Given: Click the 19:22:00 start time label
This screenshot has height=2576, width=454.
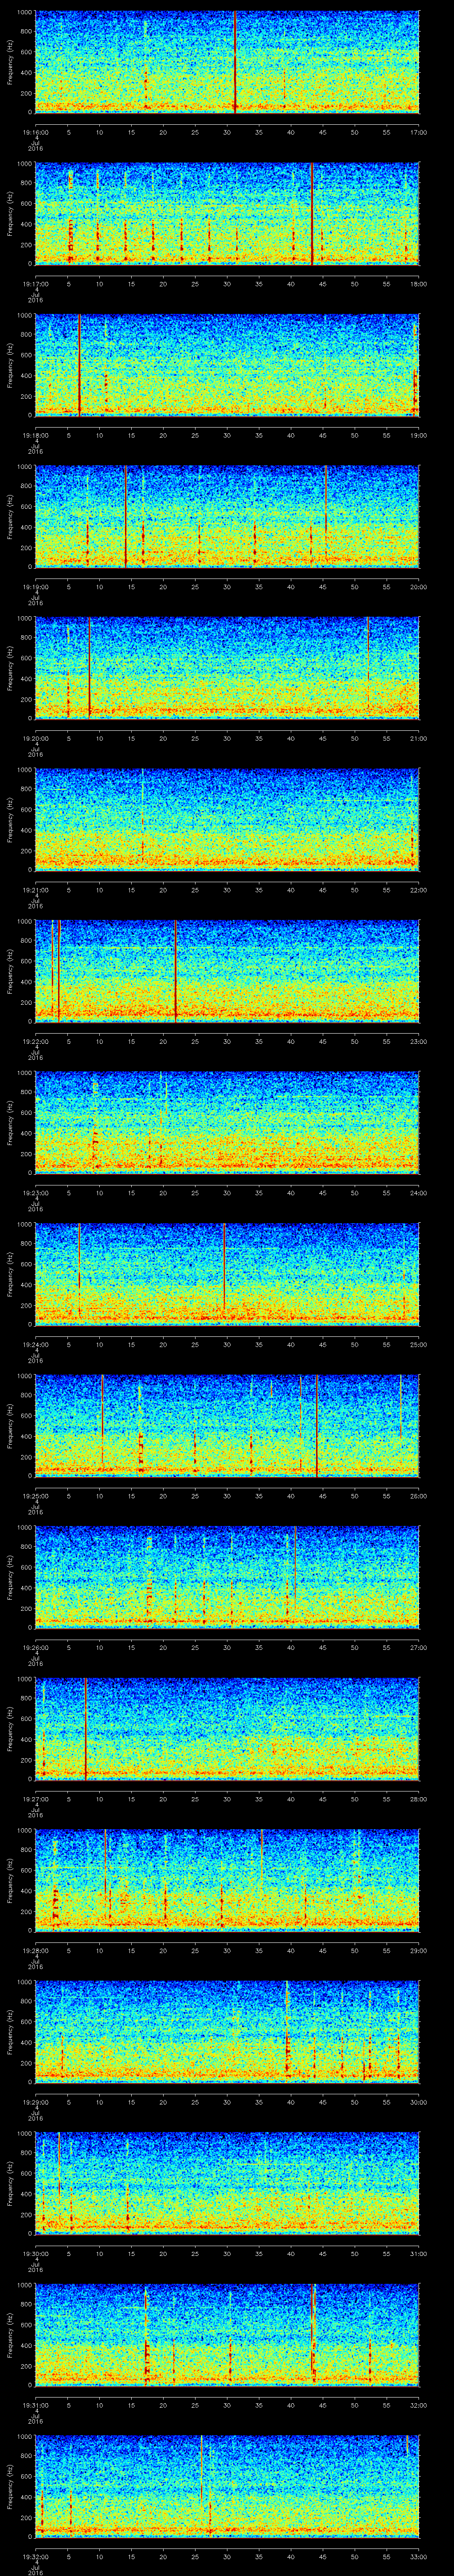Looking at the screenshot, I should coord(36,1041).
